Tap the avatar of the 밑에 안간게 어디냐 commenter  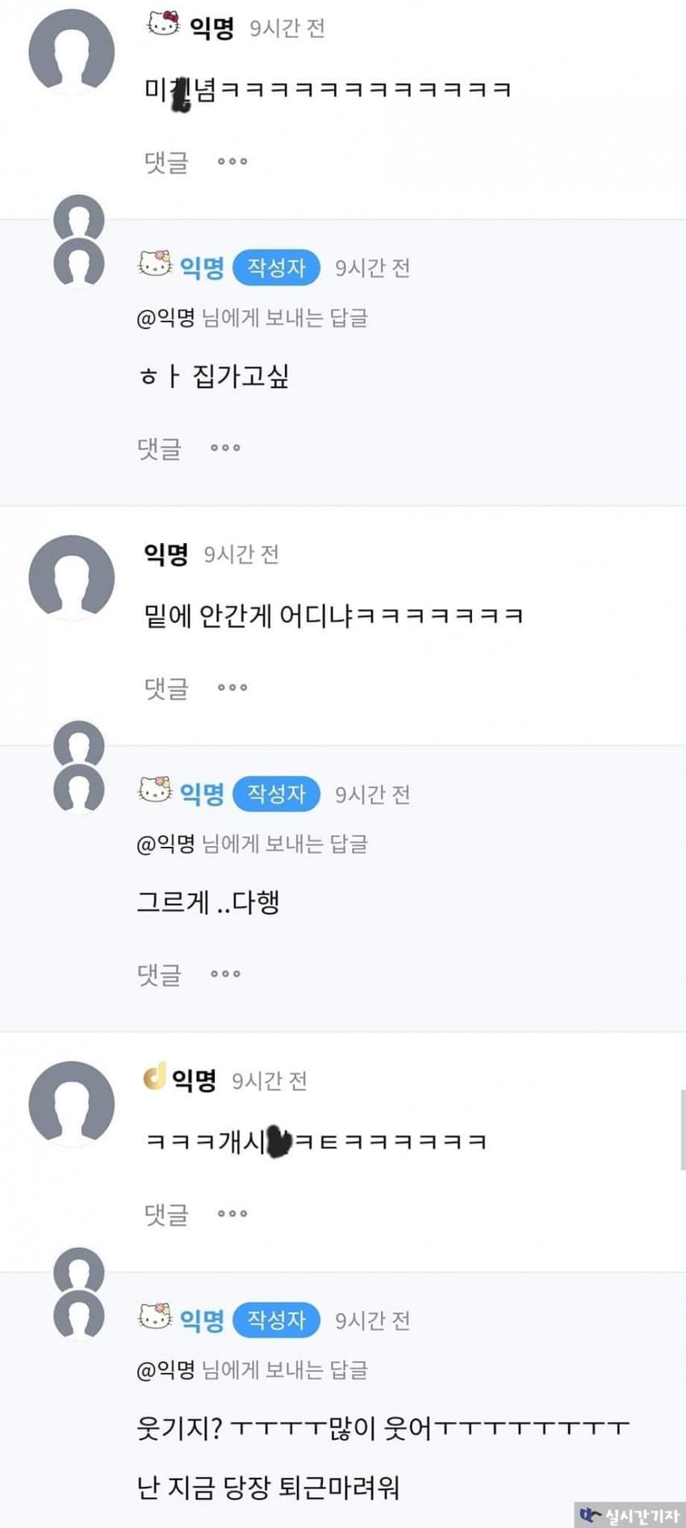pos(72,577)
